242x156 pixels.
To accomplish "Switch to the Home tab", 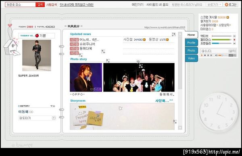I will click(191, 35).
